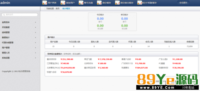Click the chart icon beside 清空前台缓存
This screenshot has width=200, height=91.
pos(117,2)
